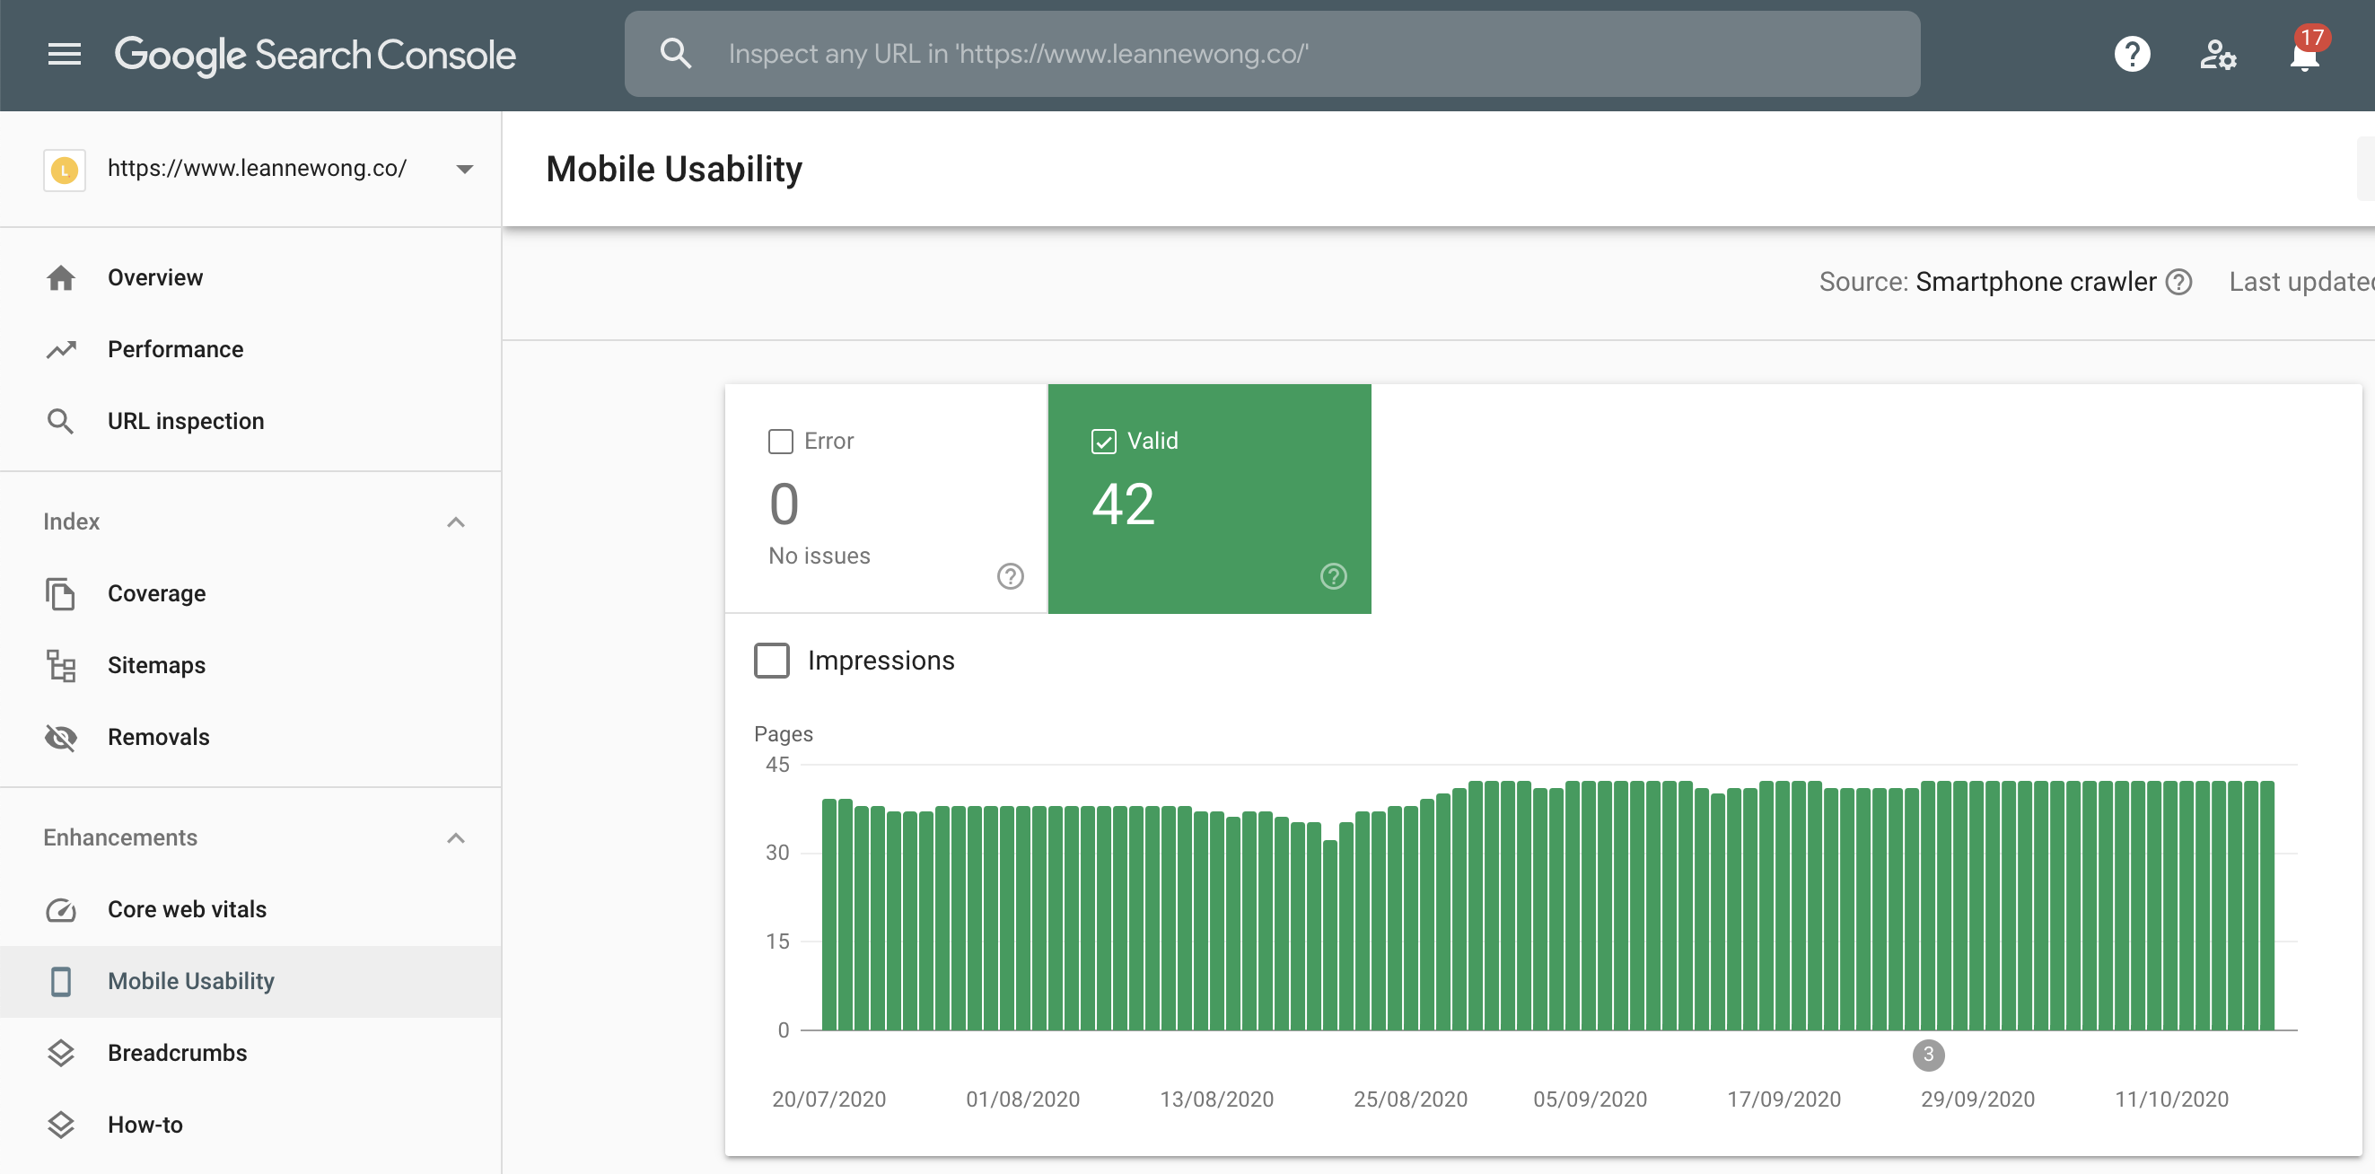Click the Smartphone crawler help icon
2375x1174 pixels.
(2178, 282)
